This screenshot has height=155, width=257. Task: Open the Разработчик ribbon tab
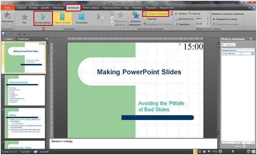pyautogui.click(x=166, y=8)
